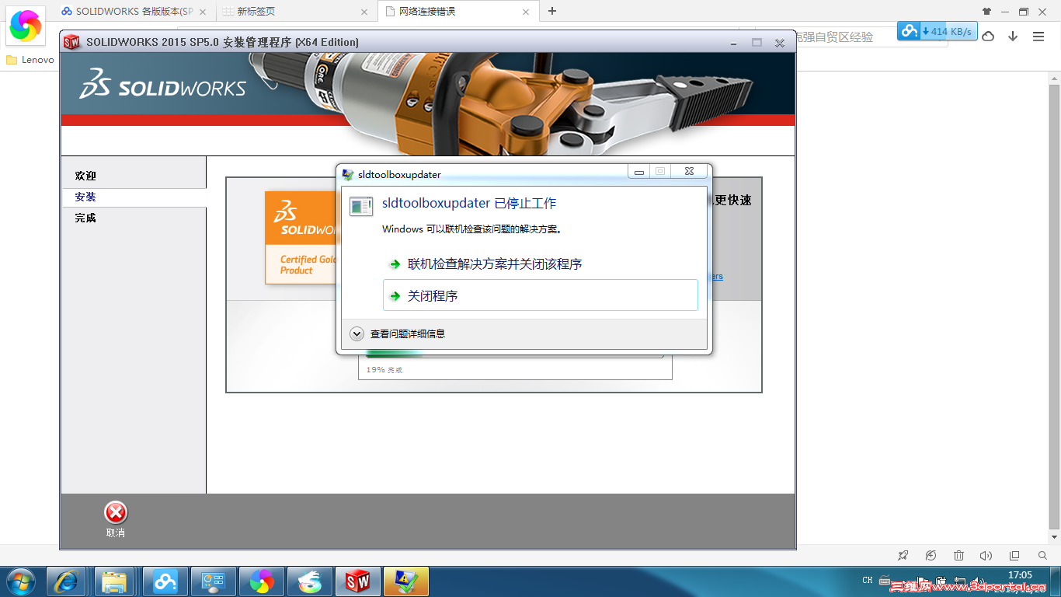Screen dimensions: 1061x597
Task: Minimize the SOLIDWORKS installer window
Action: (x=734, y=43)
